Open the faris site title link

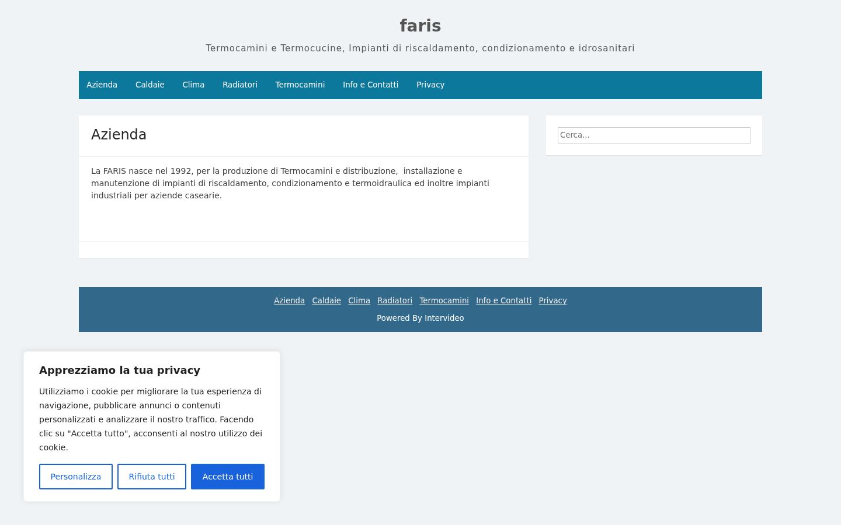pyautogui.click(x=420, y=26)
